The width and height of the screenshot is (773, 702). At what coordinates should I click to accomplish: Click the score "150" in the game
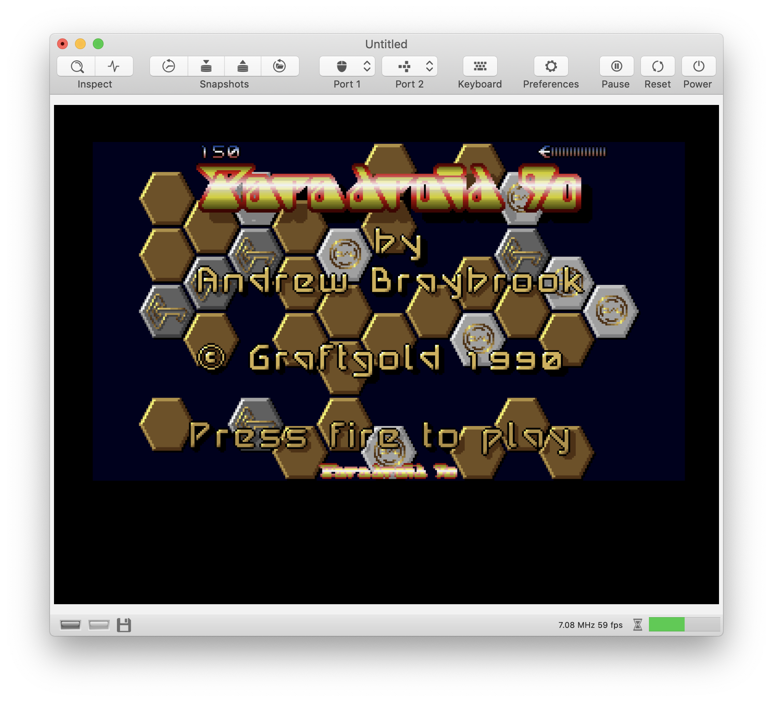tap(220, 152)
